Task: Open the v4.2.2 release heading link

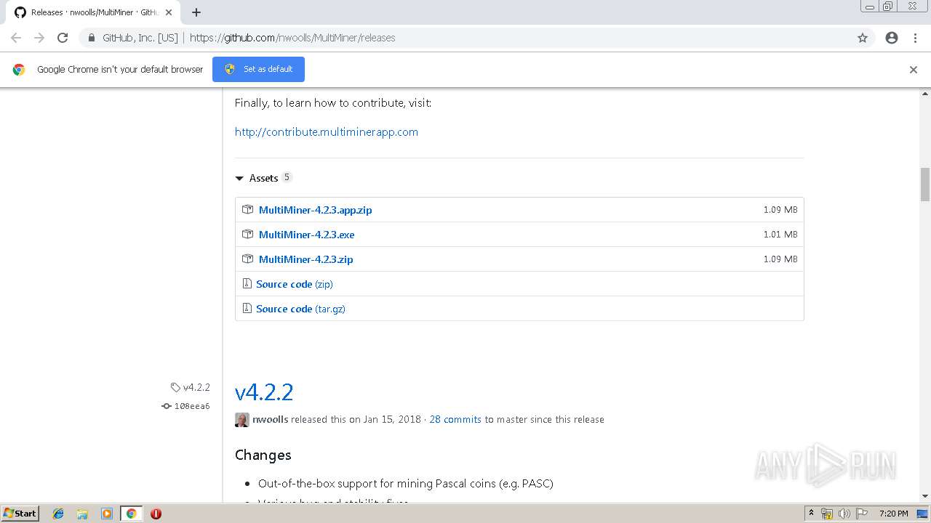Action: (264, 392)
